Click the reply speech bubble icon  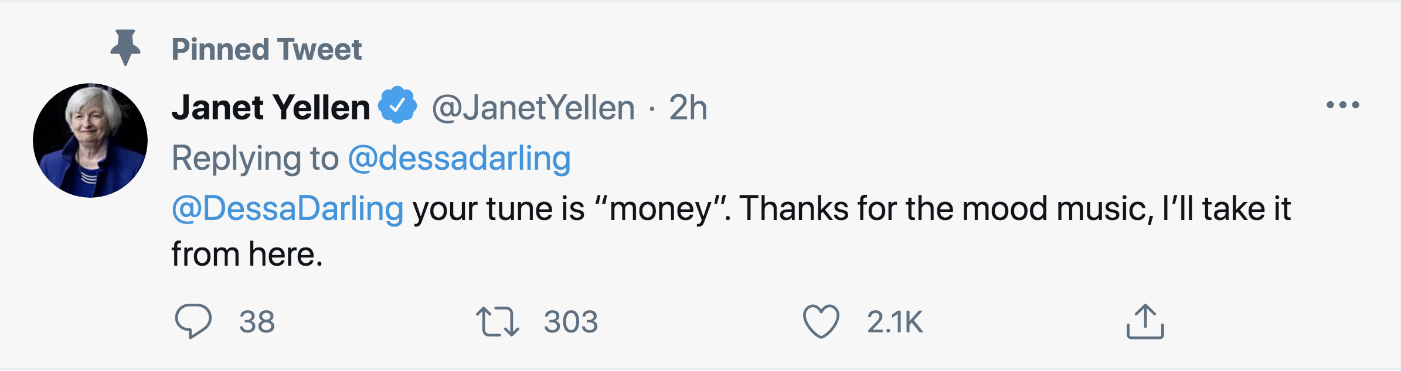click(193, 321)
